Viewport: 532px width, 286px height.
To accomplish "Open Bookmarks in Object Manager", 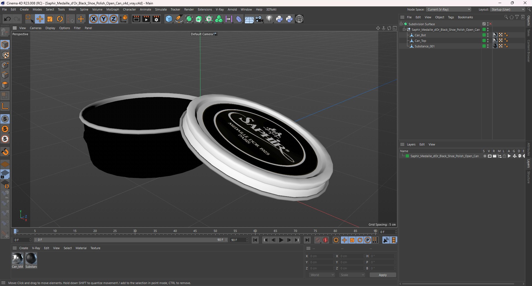I will (x=465, y=17).
